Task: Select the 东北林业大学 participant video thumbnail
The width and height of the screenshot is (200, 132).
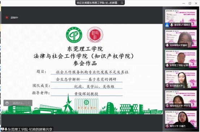Action: click(181, 79)
